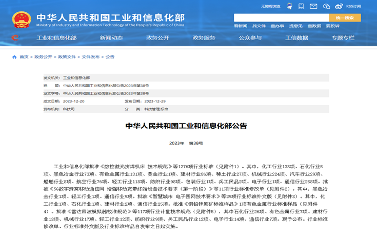
Task: Open 新闻动态 navigation menu
Action: 111,38
